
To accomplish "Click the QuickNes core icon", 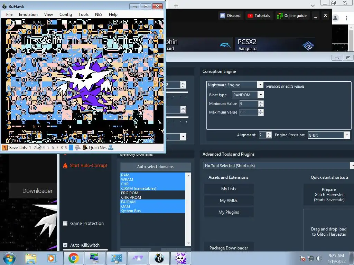I will tap(85, 148).
